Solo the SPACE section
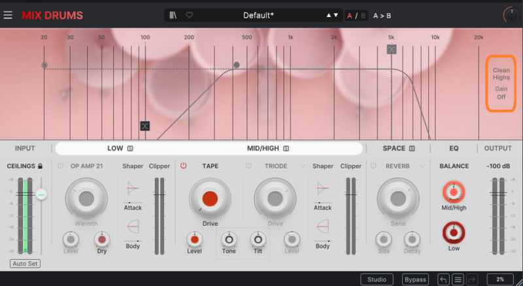 [412, 149]
